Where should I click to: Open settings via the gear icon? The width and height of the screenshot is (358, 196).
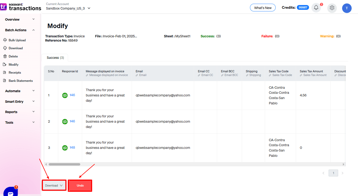[x=332, y=8]
